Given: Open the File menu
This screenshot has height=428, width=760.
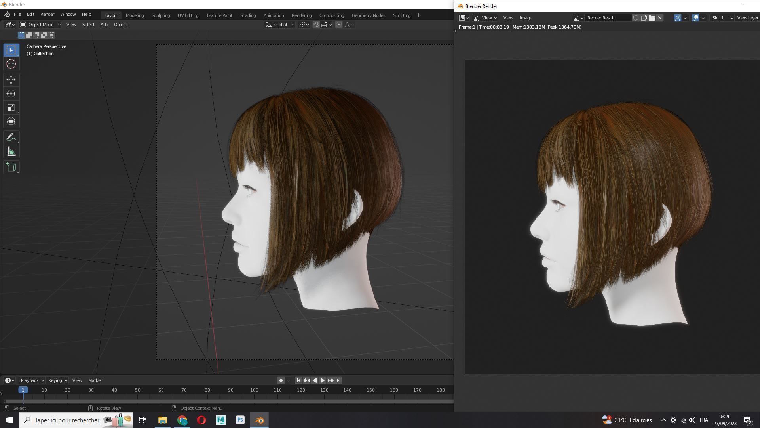Looking at the screenshot, I should (17, 14).
